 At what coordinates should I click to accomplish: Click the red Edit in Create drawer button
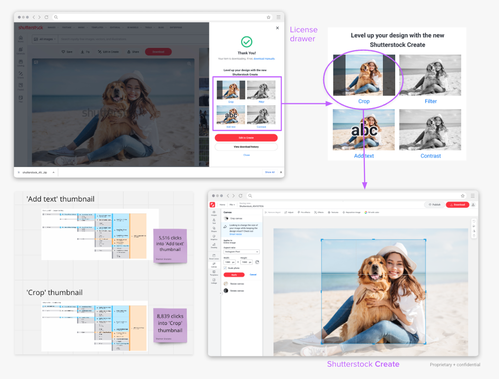click(246, 138)
